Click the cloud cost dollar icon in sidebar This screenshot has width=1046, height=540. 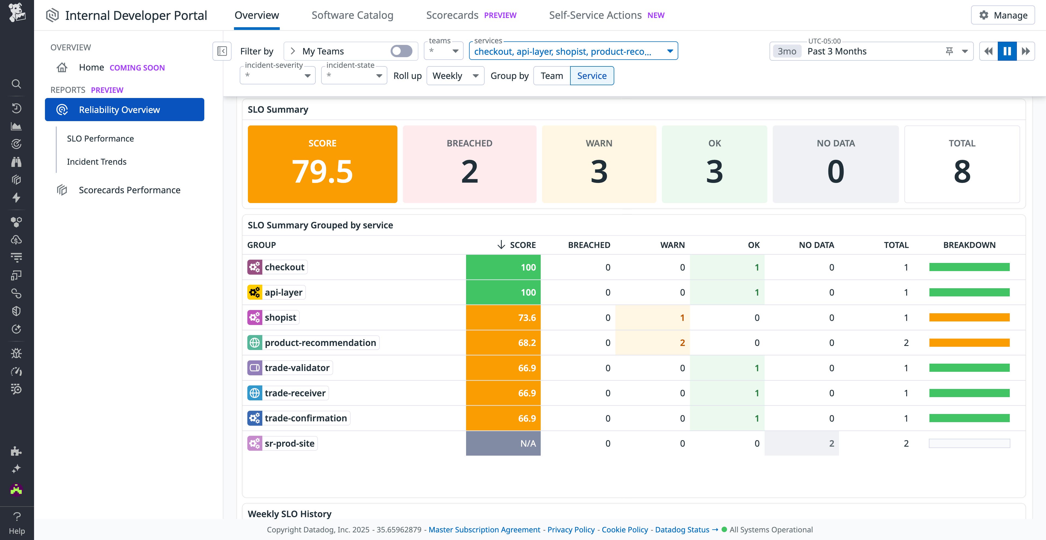16,239
